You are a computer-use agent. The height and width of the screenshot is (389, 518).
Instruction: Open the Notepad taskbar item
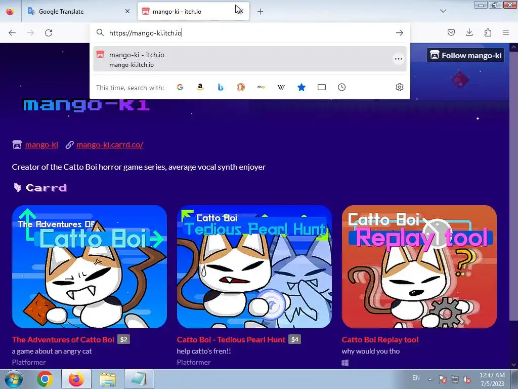139,379
